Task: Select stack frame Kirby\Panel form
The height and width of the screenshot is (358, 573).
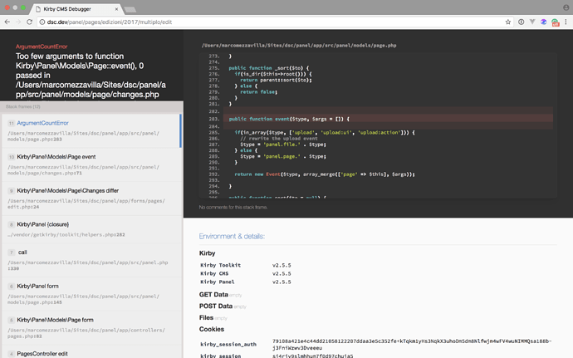Action: point(92,294)
